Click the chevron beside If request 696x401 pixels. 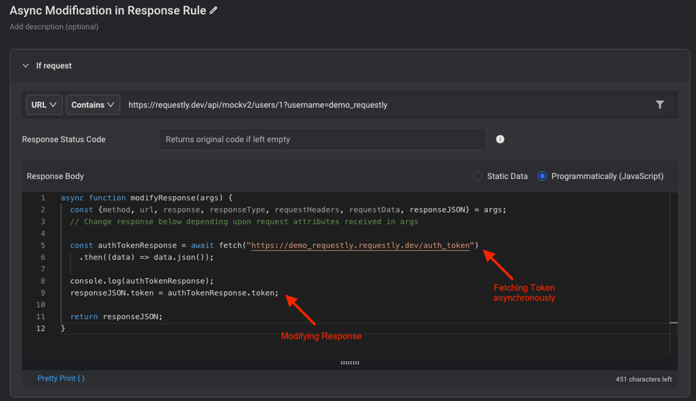coord(26,66)
